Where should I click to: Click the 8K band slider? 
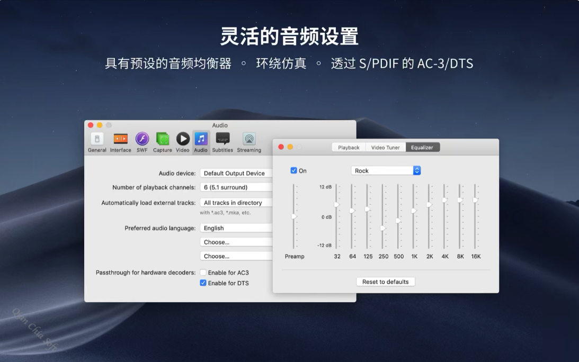point(460,200)
